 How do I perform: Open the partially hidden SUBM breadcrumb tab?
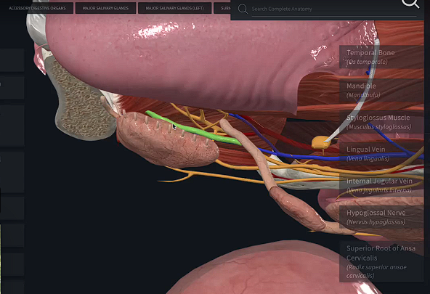point(222,8)
